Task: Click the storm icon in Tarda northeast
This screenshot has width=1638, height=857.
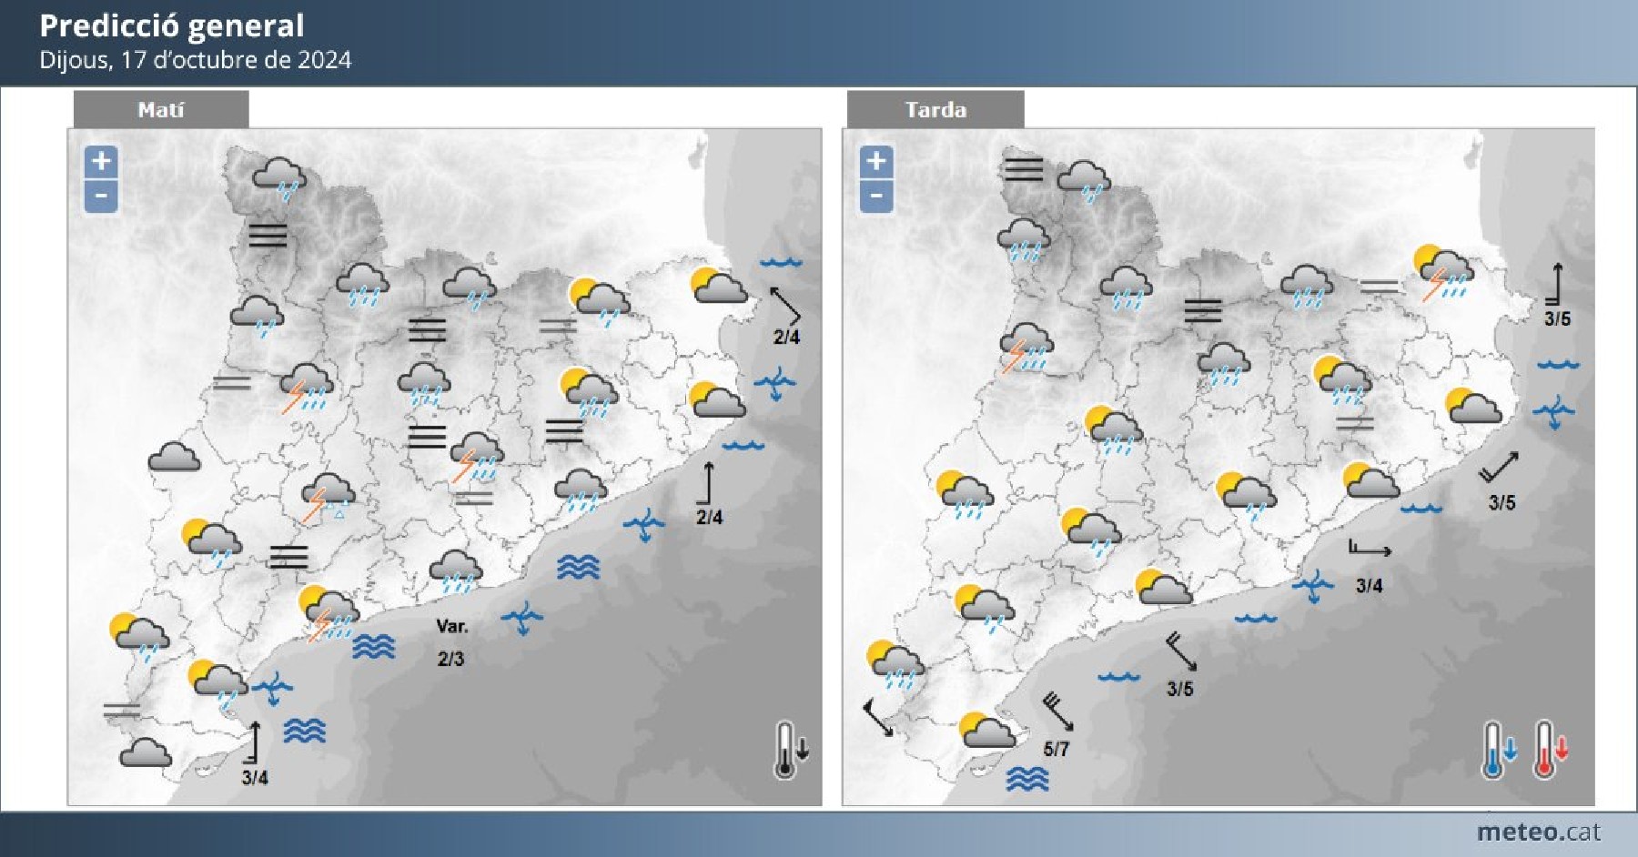Action: pyautogui.click(x=1442, y=272)
